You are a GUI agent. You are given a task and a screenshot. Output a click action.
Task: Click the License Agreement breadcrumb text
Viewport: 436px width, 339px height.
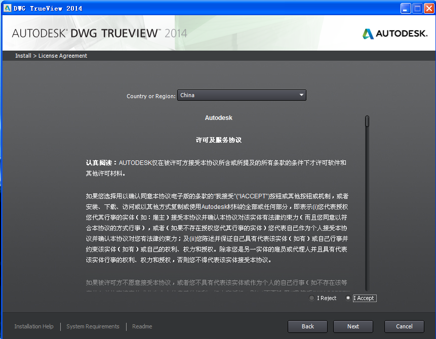pos(63,56)
